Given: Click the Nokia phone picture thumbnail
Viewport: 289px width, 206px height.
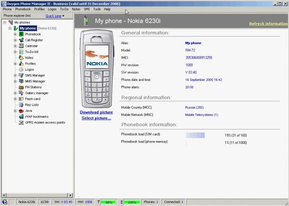Looking at the screenshot, I should tap(97, 69).
